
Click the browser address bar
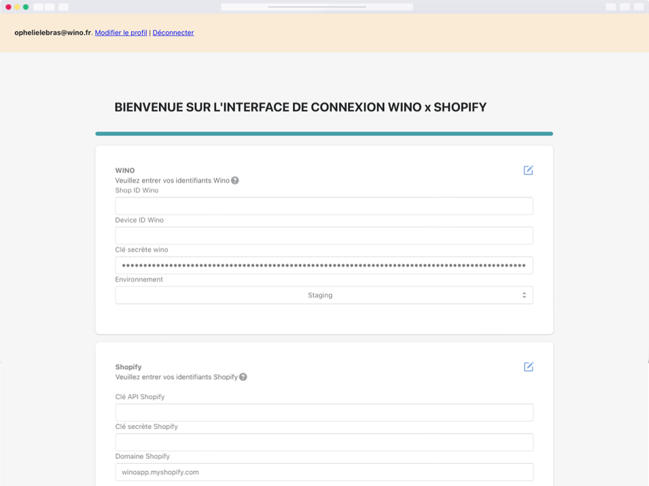(317, 7)
